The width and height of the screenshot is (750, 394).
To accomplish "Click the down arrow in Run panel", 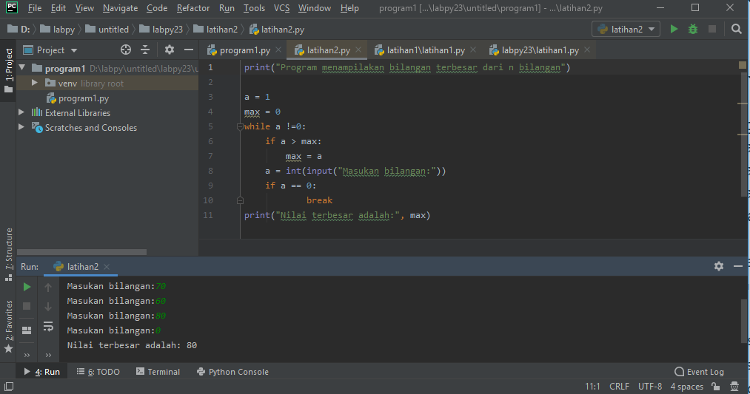I will pos(48,307).
